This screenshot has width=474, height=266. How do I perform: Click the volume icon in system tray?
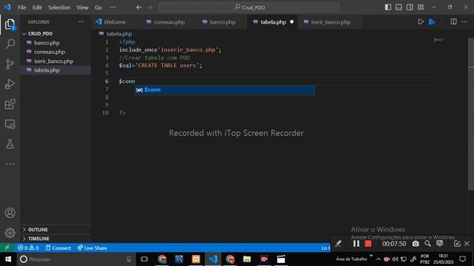[395, 259]
